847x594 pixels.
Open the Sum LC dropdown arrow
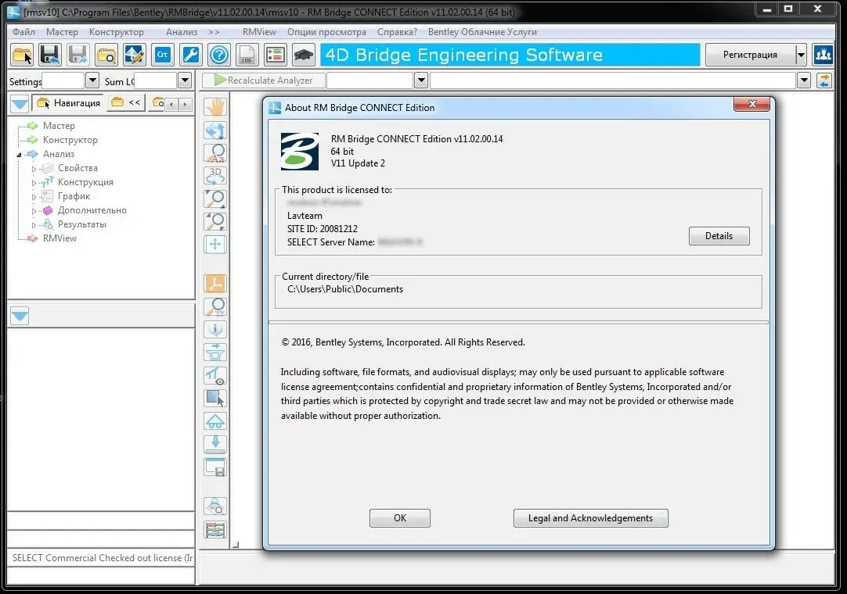coord(185,81)
